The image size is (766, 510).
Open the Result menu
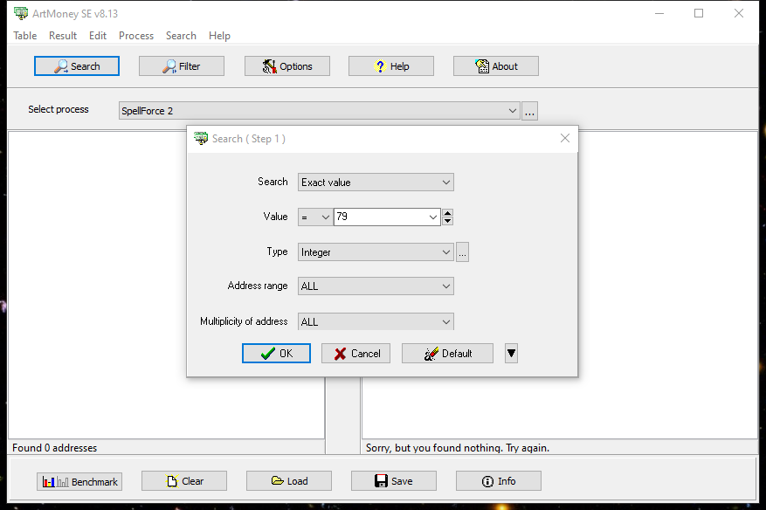pyautogui.click(x=63, y=36)
